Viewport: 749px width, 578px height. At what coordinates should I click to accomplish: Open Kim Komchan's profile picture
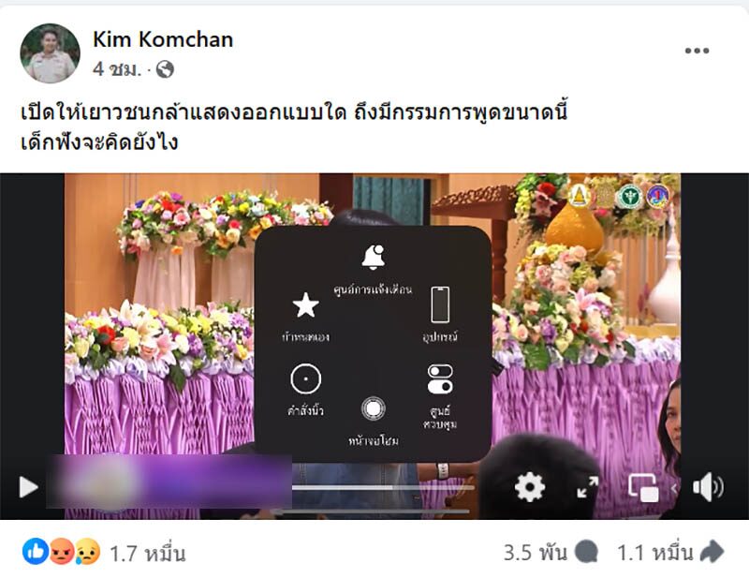point(50,53)
